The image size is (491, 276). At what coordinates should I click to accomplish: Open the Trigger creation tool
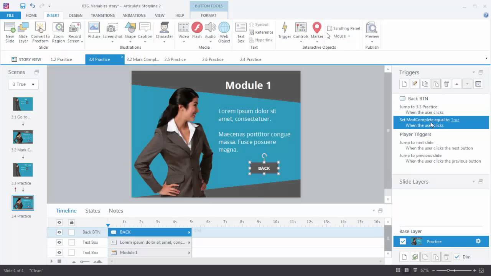click(x=284, y=31)
